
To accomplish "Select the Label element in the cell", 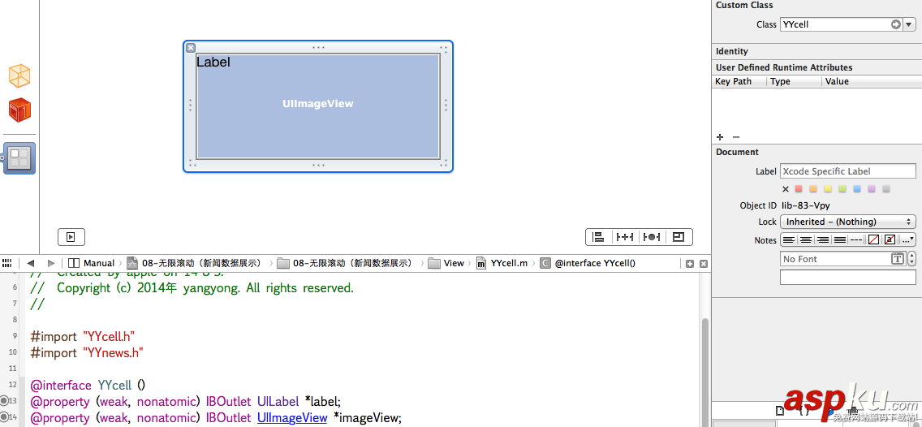I will [213, 62].
